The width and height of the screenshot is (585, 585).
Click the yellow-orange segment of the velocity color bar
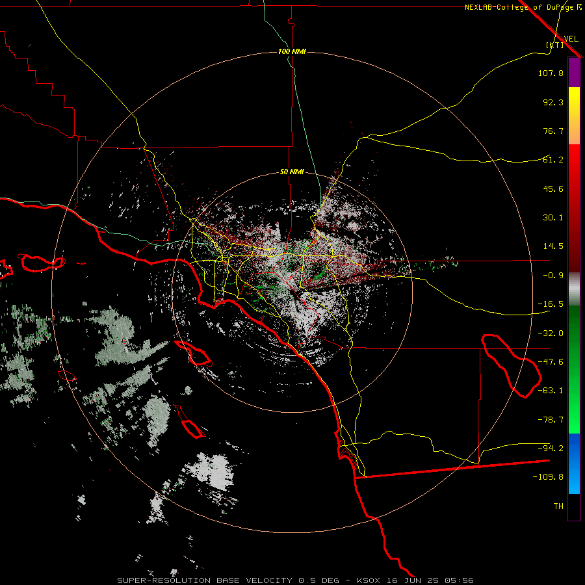[574, 116]
